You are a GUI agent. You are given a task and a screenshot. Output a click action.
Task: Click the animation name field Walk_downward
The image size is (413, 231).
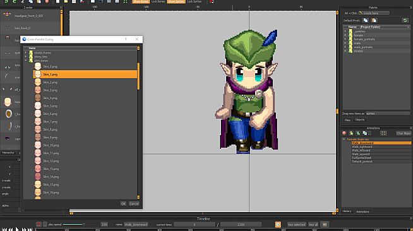click(136, 225)
